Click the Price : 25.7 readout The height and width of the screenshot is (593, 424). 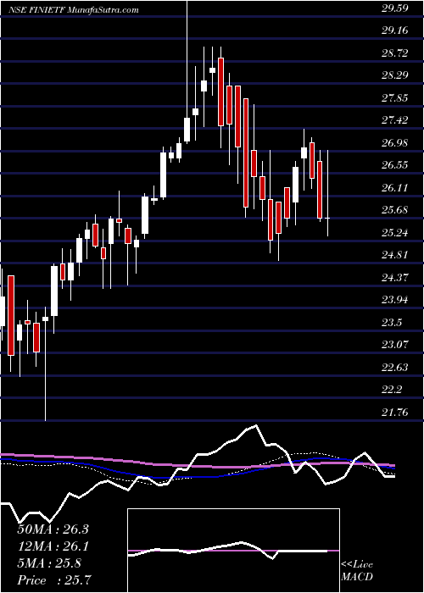tap(54, 580)
